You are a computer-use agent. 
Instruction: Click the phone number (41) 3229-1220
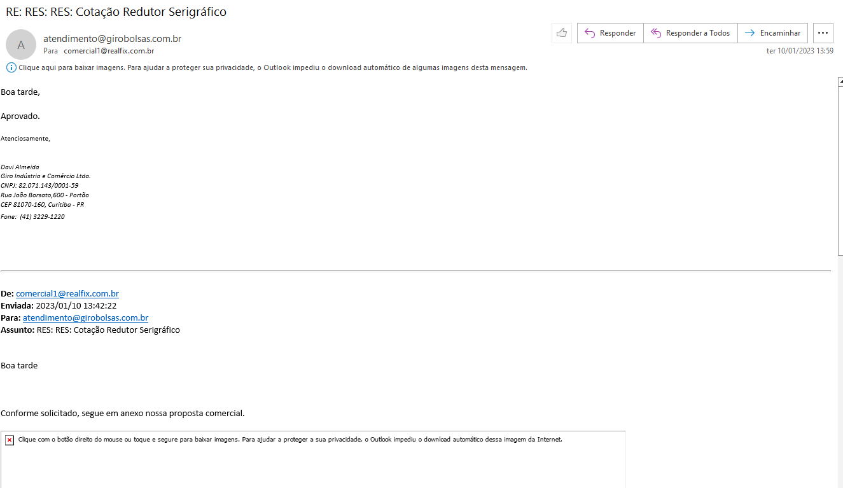pyautogui.click(x=42, y=217)
